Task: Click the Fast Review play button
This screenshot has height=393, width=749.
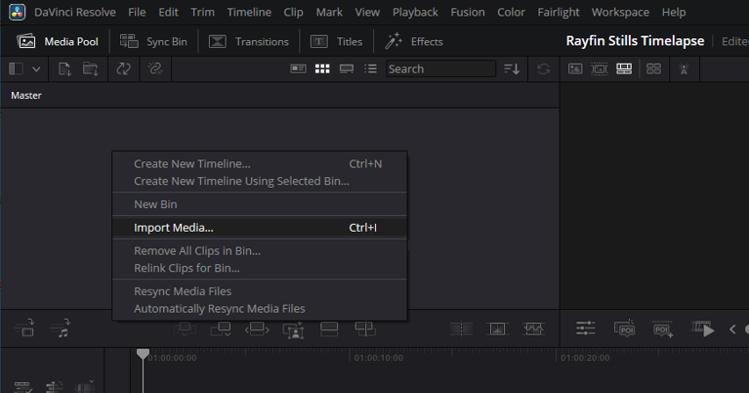Action: click(702, 329)
